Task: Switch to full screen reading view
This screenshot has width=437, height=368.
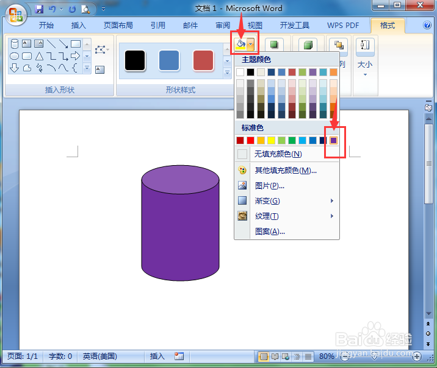Action: click(275, 356)
